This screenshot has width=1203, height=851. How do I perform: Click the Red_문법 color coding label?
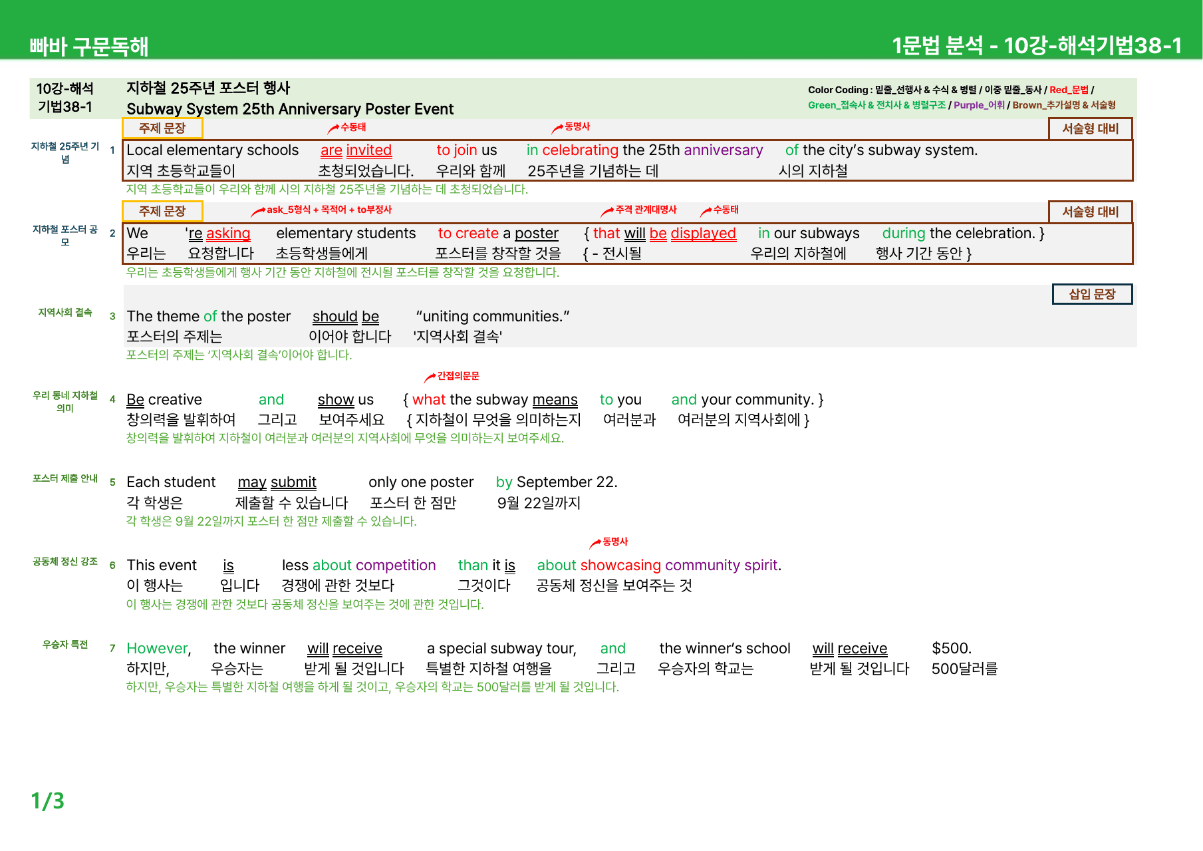pos(1069,90)
